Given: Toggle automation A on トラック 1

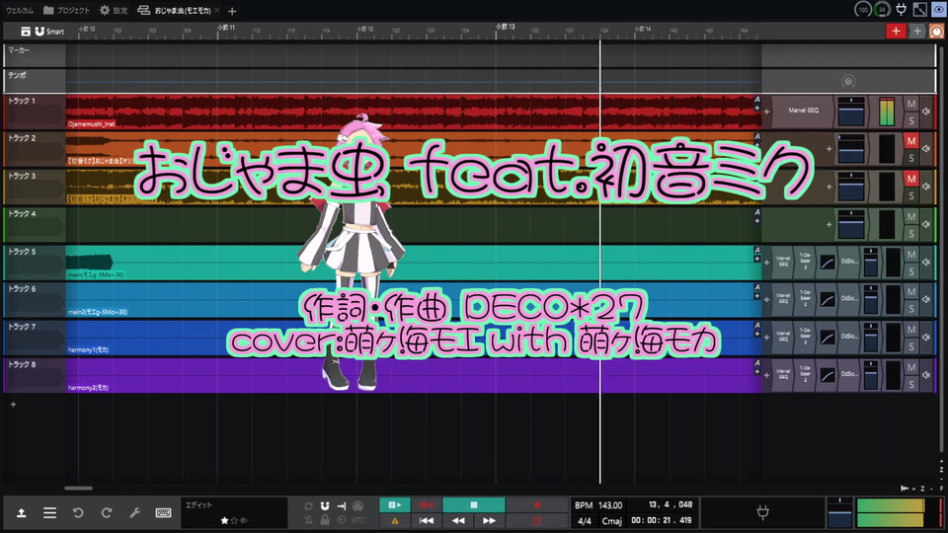Looking at the screenshot, I should tap(757, 100).
